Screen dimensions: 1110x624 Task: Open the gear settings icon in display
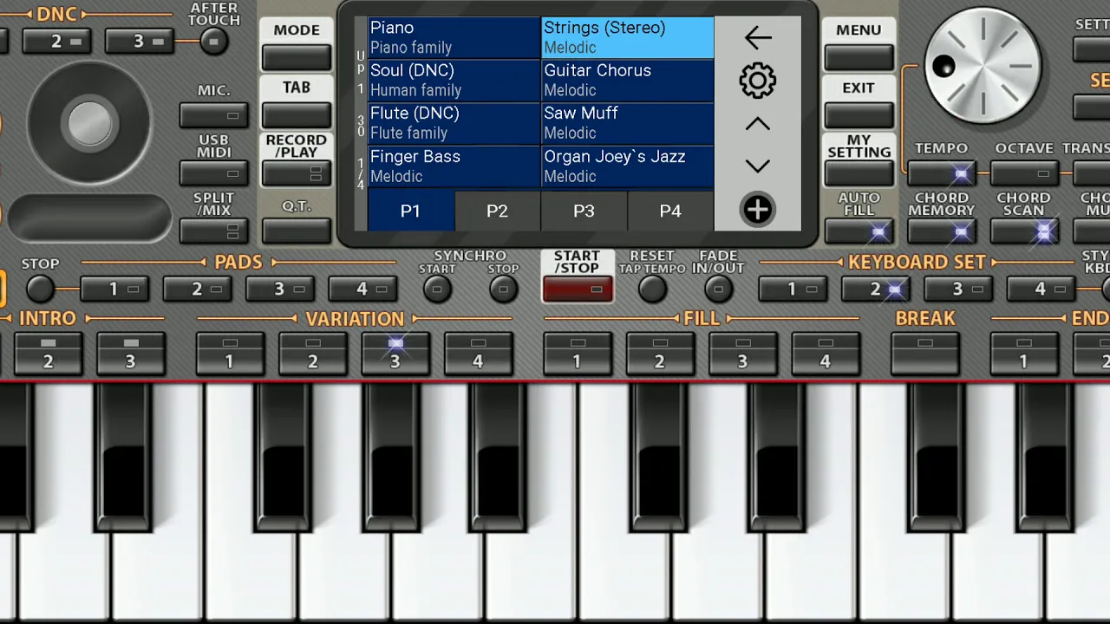[757, 81]
